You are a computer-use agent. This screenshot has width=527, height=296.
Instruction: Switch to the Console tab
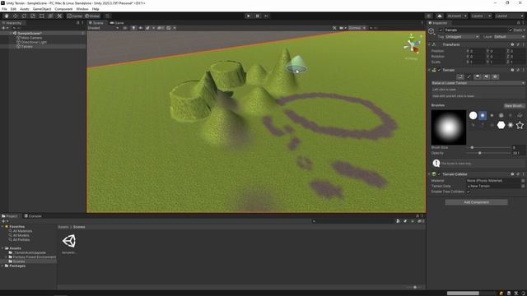pos(33,216)
